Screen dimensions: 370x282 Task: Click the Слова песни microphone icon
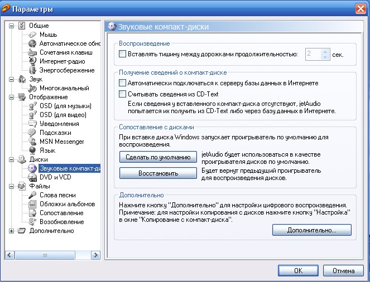pyautogui.click(x=33, y=195)
